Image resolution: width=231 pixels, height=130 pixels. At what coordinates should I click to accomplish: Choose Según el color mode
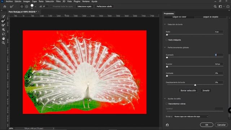(179, 17)
